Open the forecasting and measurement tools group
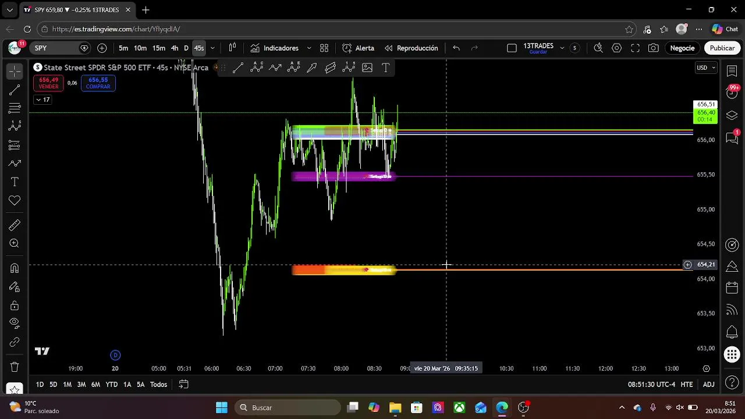 coord(15,145)
